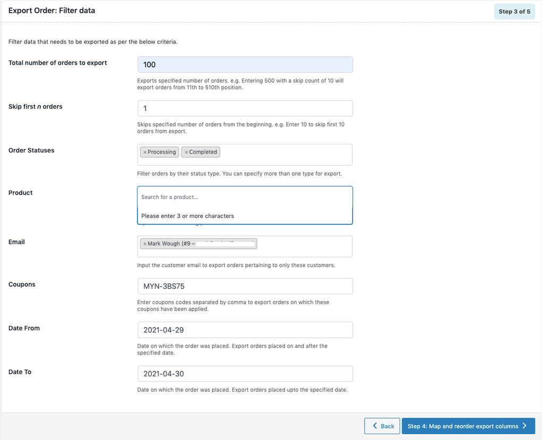Click the back chevron on the Back button
The width and height of the screenshot is (542, 440).
374,426
